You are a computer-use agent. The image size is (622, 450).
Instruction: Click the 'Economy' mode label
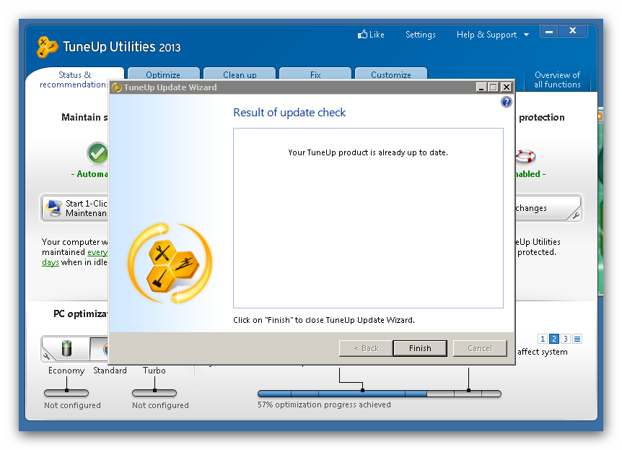tap(66, 371)
